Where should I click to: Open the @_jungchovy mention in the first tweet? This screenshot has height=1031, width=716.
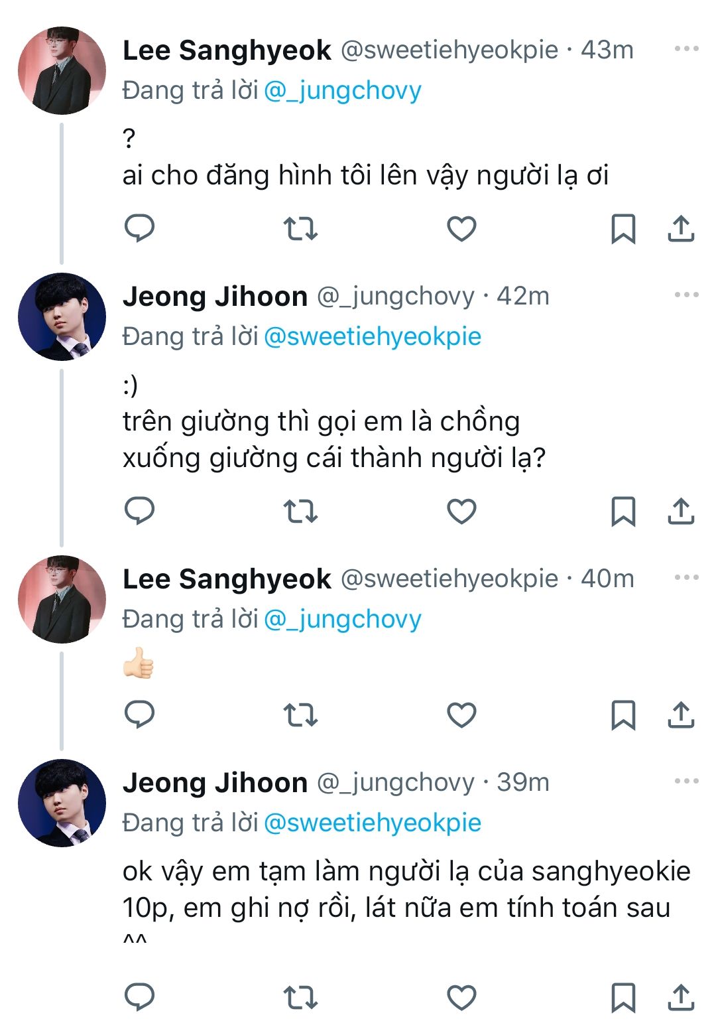coord(342,90)
